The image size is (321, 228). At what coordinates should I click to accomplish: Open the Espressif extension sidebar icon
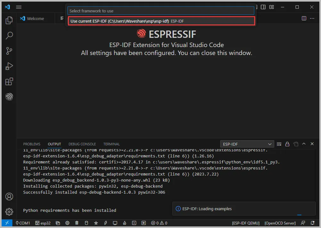9,97
